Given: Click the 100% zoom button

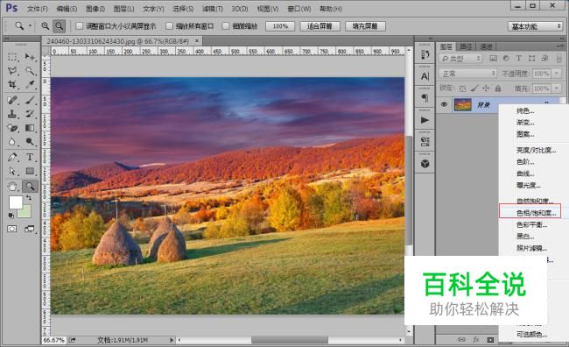Looking at the screenshot, I should coord(280,26).
